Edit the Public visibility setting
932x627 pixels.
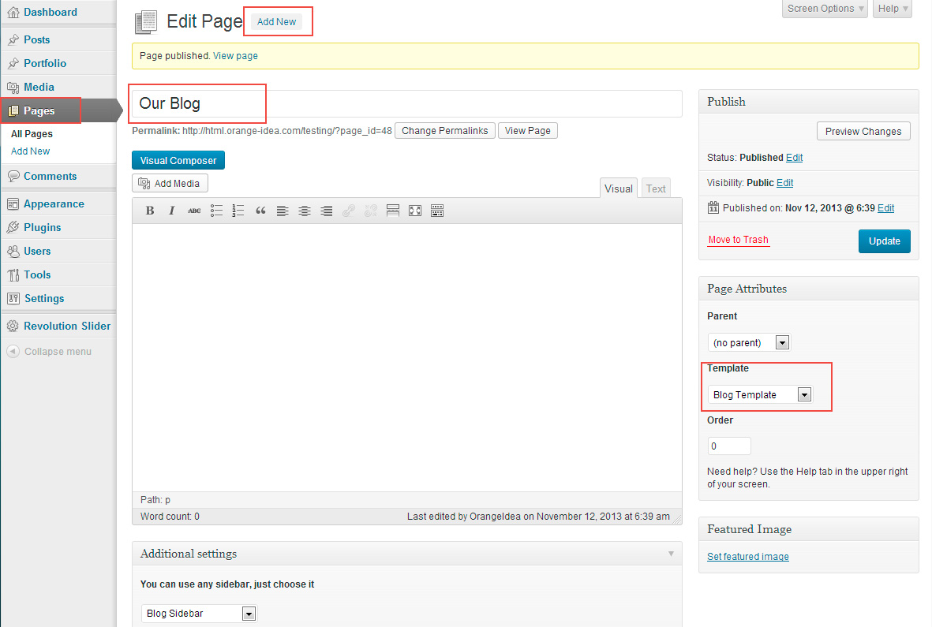pos(784,183)
